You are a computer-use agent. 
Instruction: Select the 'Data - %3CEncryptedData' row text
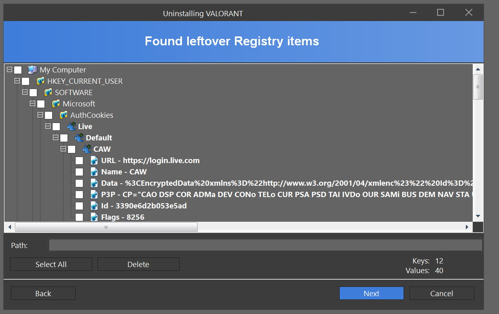coord(287,183)
